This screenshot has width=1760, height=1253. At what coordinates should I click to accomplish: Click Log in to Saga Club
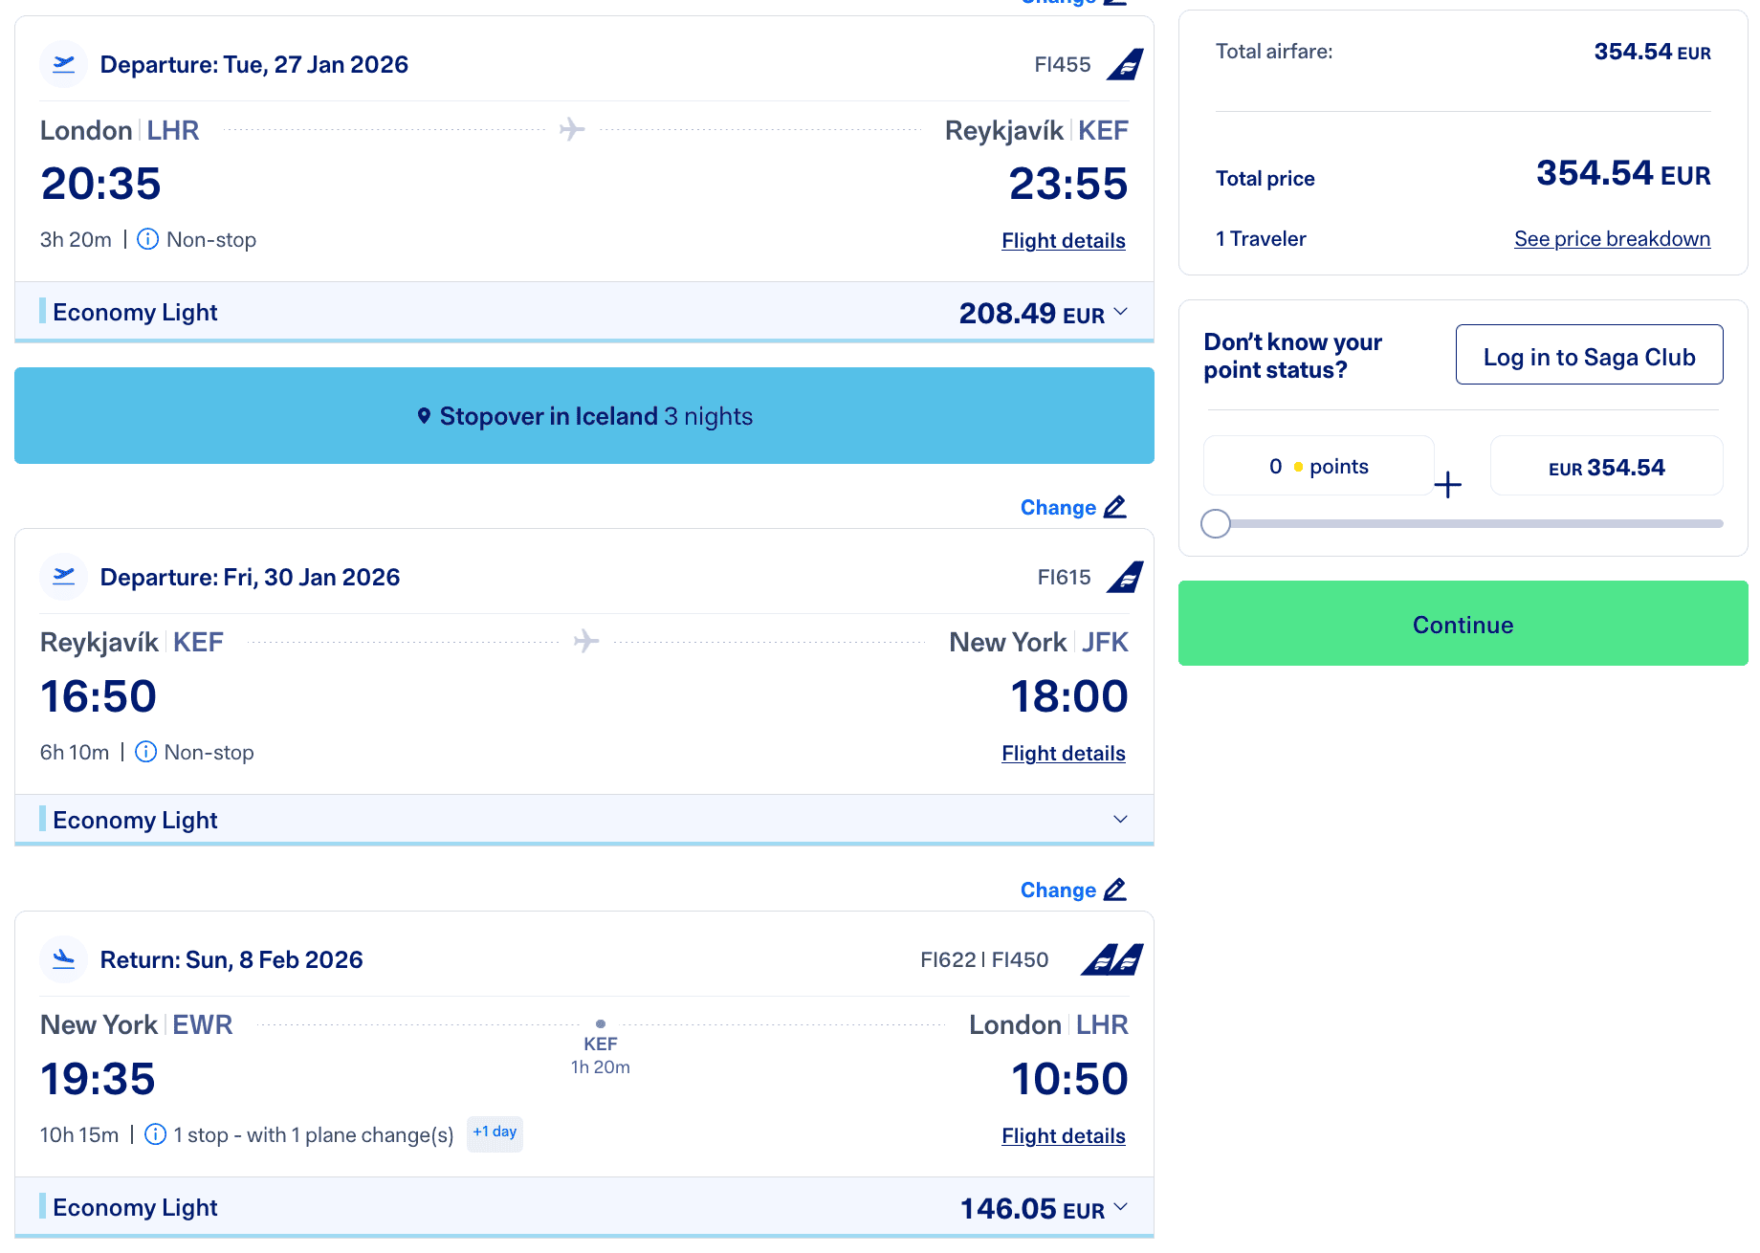1589,355
